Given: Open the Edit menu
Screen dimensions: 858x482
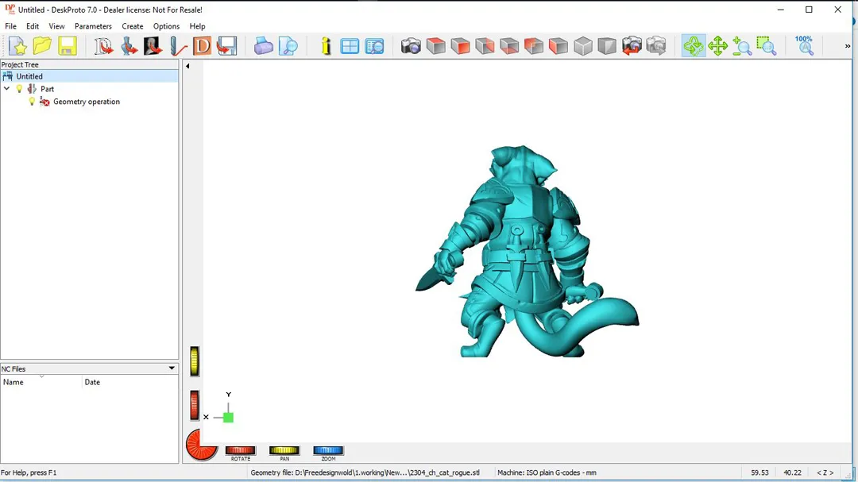Looking at the screenshot, I should 33,26.
